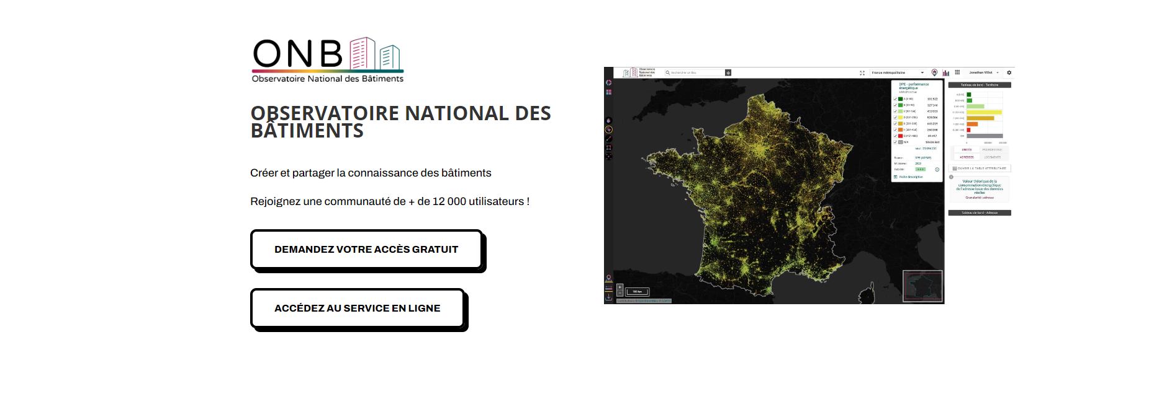The height and width of the screenshot is (394, 1167).
Task: Click the dark green class A color swatch
Action: pyautogui.click(x=901, y=99)
